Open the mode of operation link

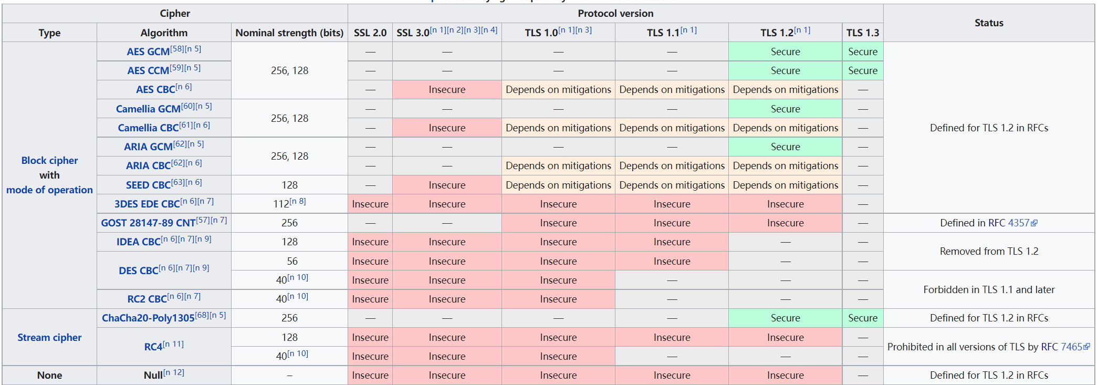pyautogui.click(x=49, y=190)
